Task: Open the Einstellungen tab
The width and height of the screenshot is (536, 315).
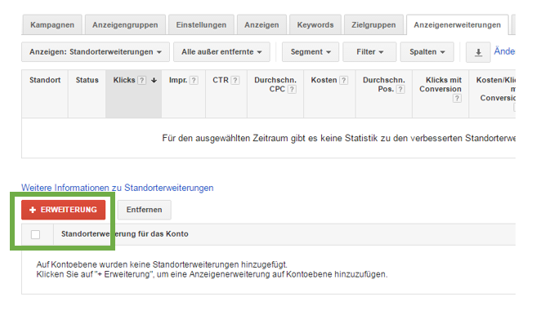Action: point(201,24)
